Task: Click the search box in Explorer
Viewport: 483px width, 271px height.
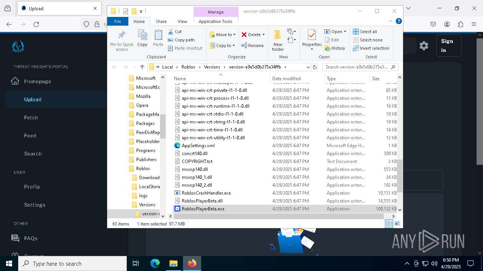Action: [x=360, y=67]
